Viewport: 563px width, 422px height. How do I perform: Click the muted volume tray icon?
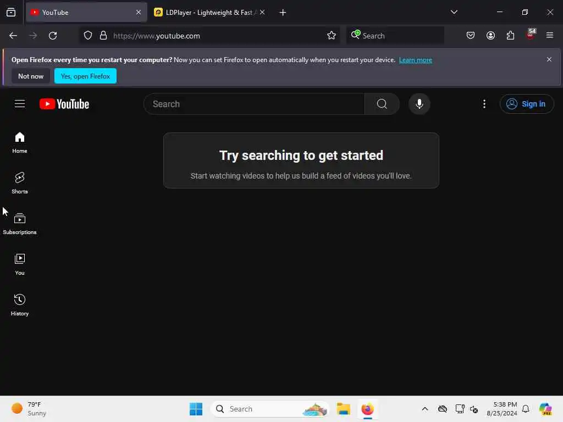point(474,409)
